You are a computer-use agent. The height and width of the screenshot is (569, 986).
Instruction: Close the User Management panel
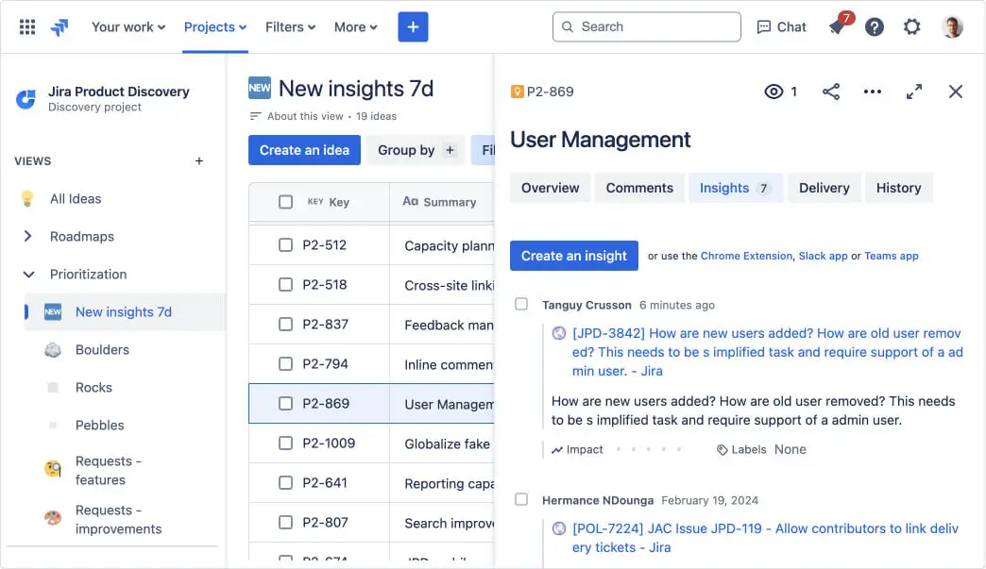coord(955,92)
